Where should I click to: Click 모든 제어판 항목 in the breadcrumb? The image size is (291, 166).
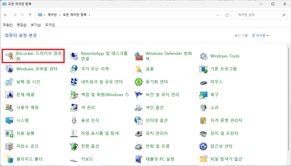pos(74,15)
